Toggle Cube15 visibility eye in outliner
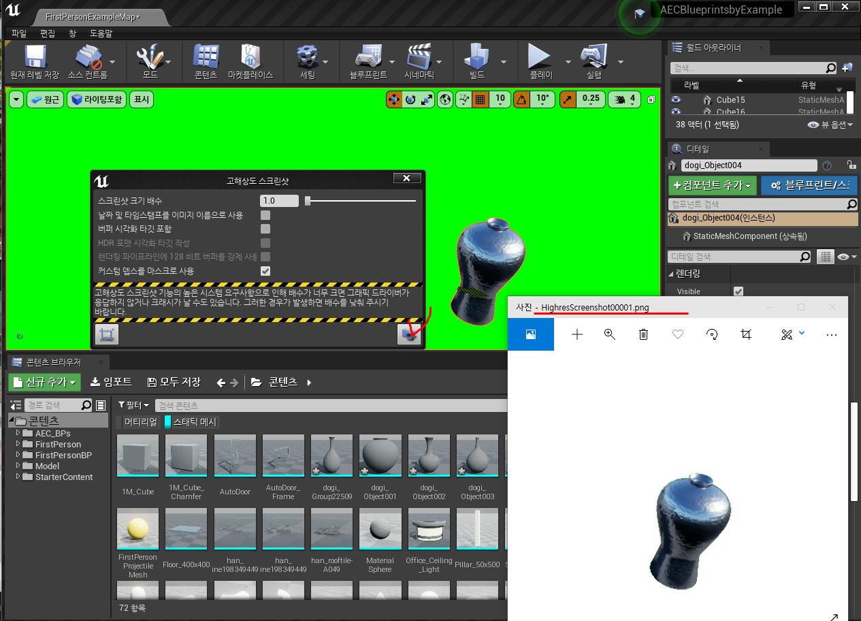 [676, 100]
